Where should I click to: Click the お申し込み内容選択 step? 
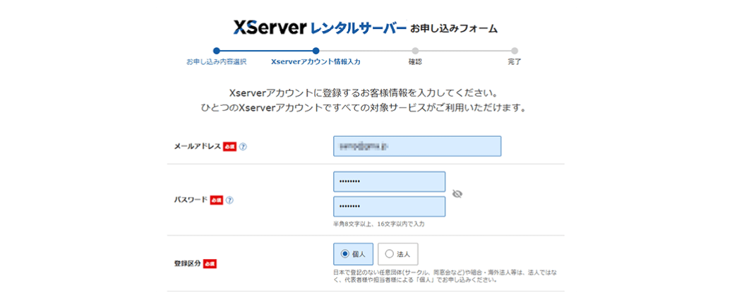click(216, 61)
